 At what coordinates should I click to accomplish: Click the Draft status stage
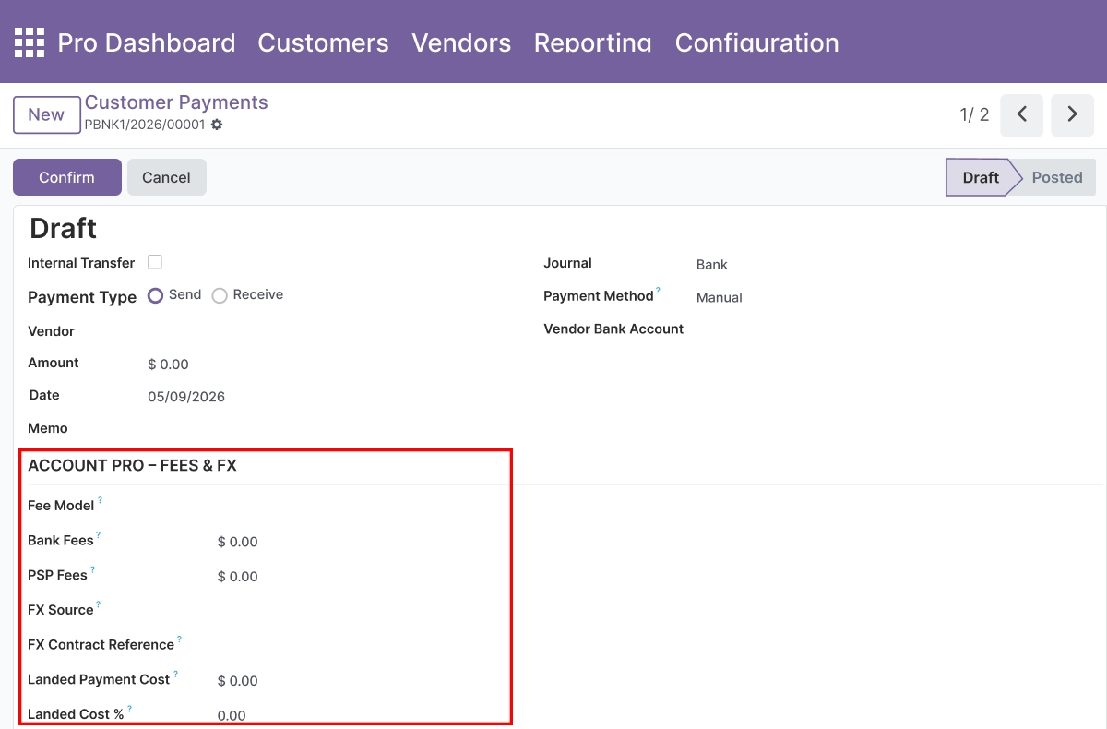click(x=981, y=177)
